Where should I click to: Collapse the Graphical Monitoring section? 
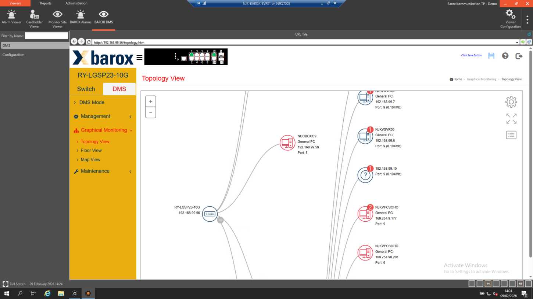tap(104, 130)
